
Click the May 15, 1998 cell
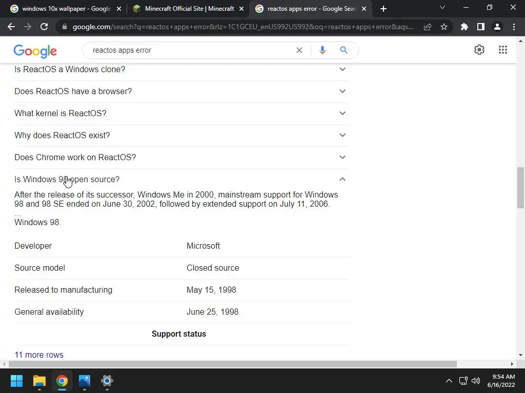coord(211,290)
